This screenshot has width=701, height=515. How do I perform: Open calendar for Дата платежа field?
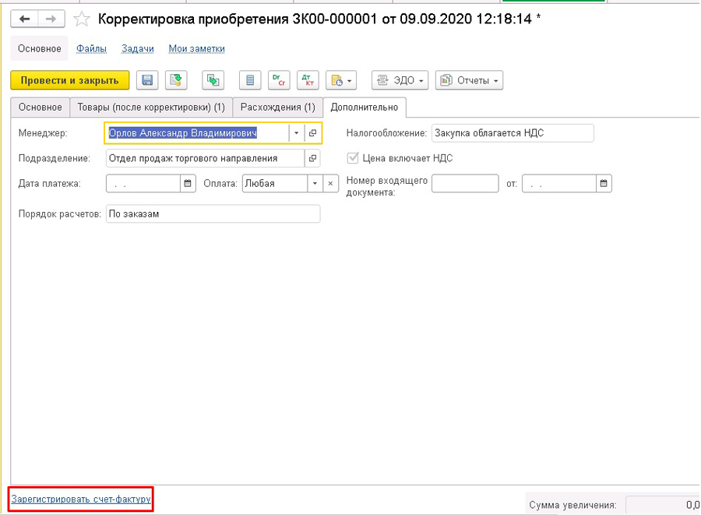coord(188,183)
